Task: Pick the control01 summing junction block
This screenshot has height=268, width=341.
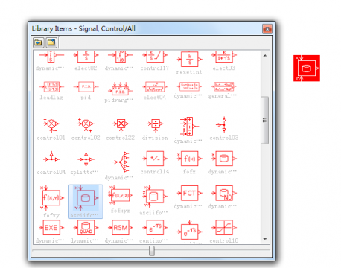Action: [51, 124]
